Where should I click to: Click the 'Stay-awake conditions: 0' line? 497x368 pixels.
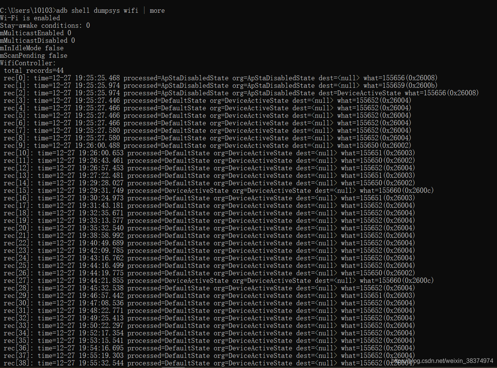pyautogui.click(x=44, y=25)
